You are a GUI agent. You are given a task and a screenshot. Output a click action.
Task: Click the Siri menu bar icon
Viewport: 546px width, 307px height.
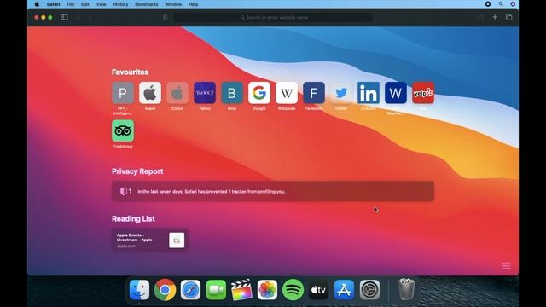pos(513,4)
